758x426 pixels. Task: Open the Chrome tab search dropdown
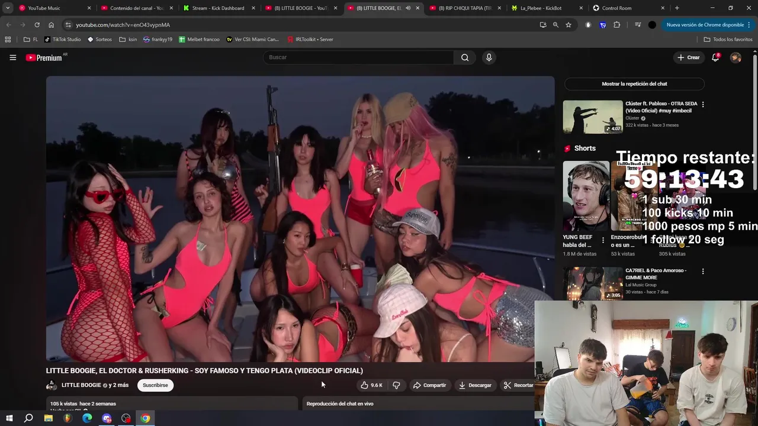tap(8, 8)
